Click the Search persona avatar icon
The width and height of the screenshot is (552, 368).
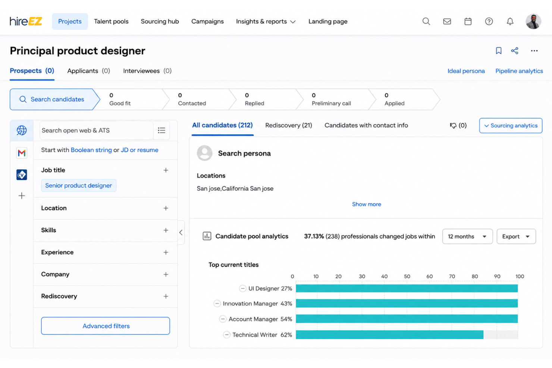point(204,153)
